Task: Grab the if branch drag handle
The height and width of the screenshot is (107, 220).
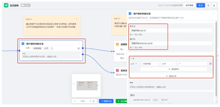Action: 131,58
